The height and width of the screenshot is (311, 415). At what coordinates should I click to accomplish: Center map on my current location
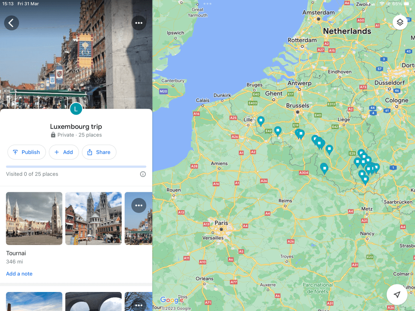397,294
